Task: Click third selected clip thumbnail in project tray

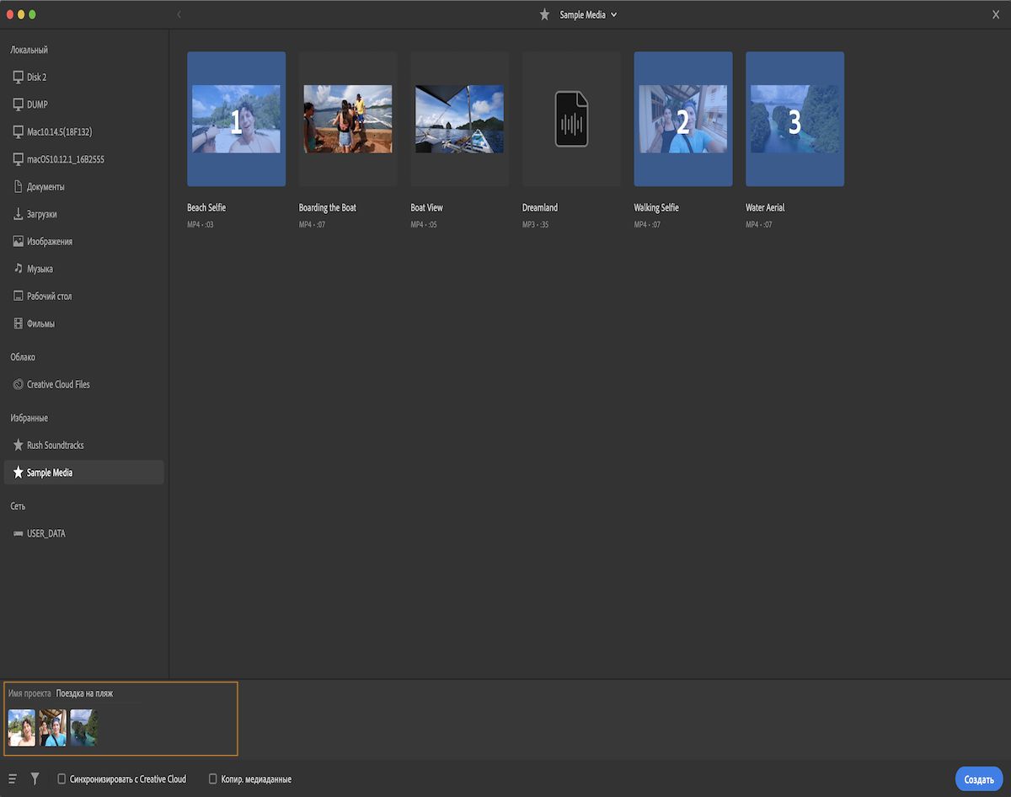Action: point(84,728)
